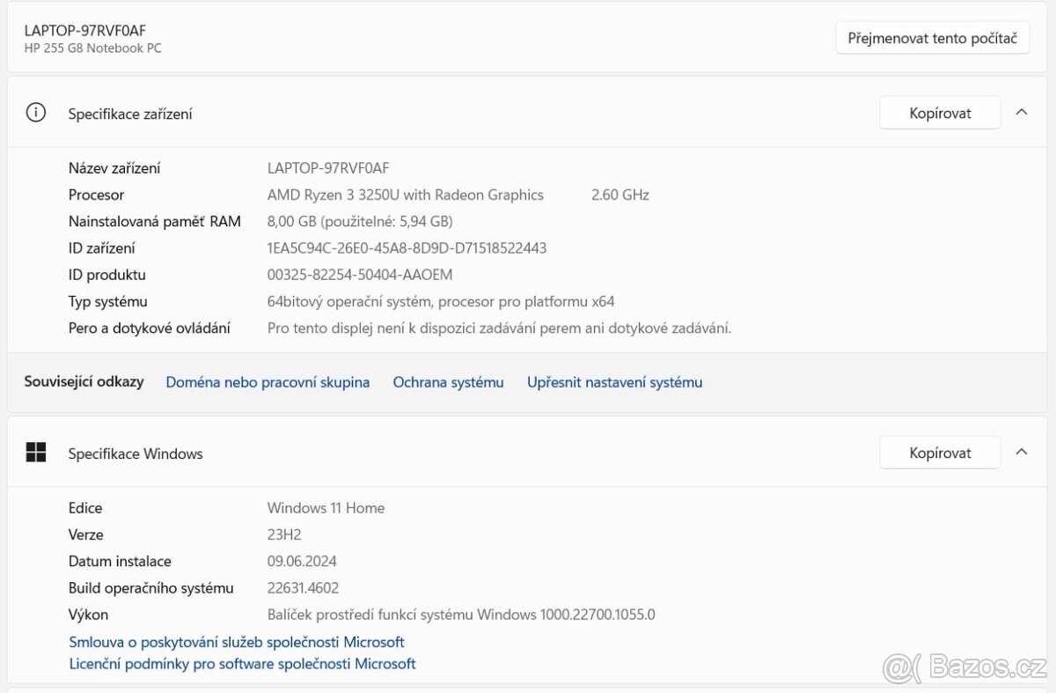This screenshot has height=693, width=1056.
Task: Copy device specs with Kopírovat button
Action: coord(940,113)
